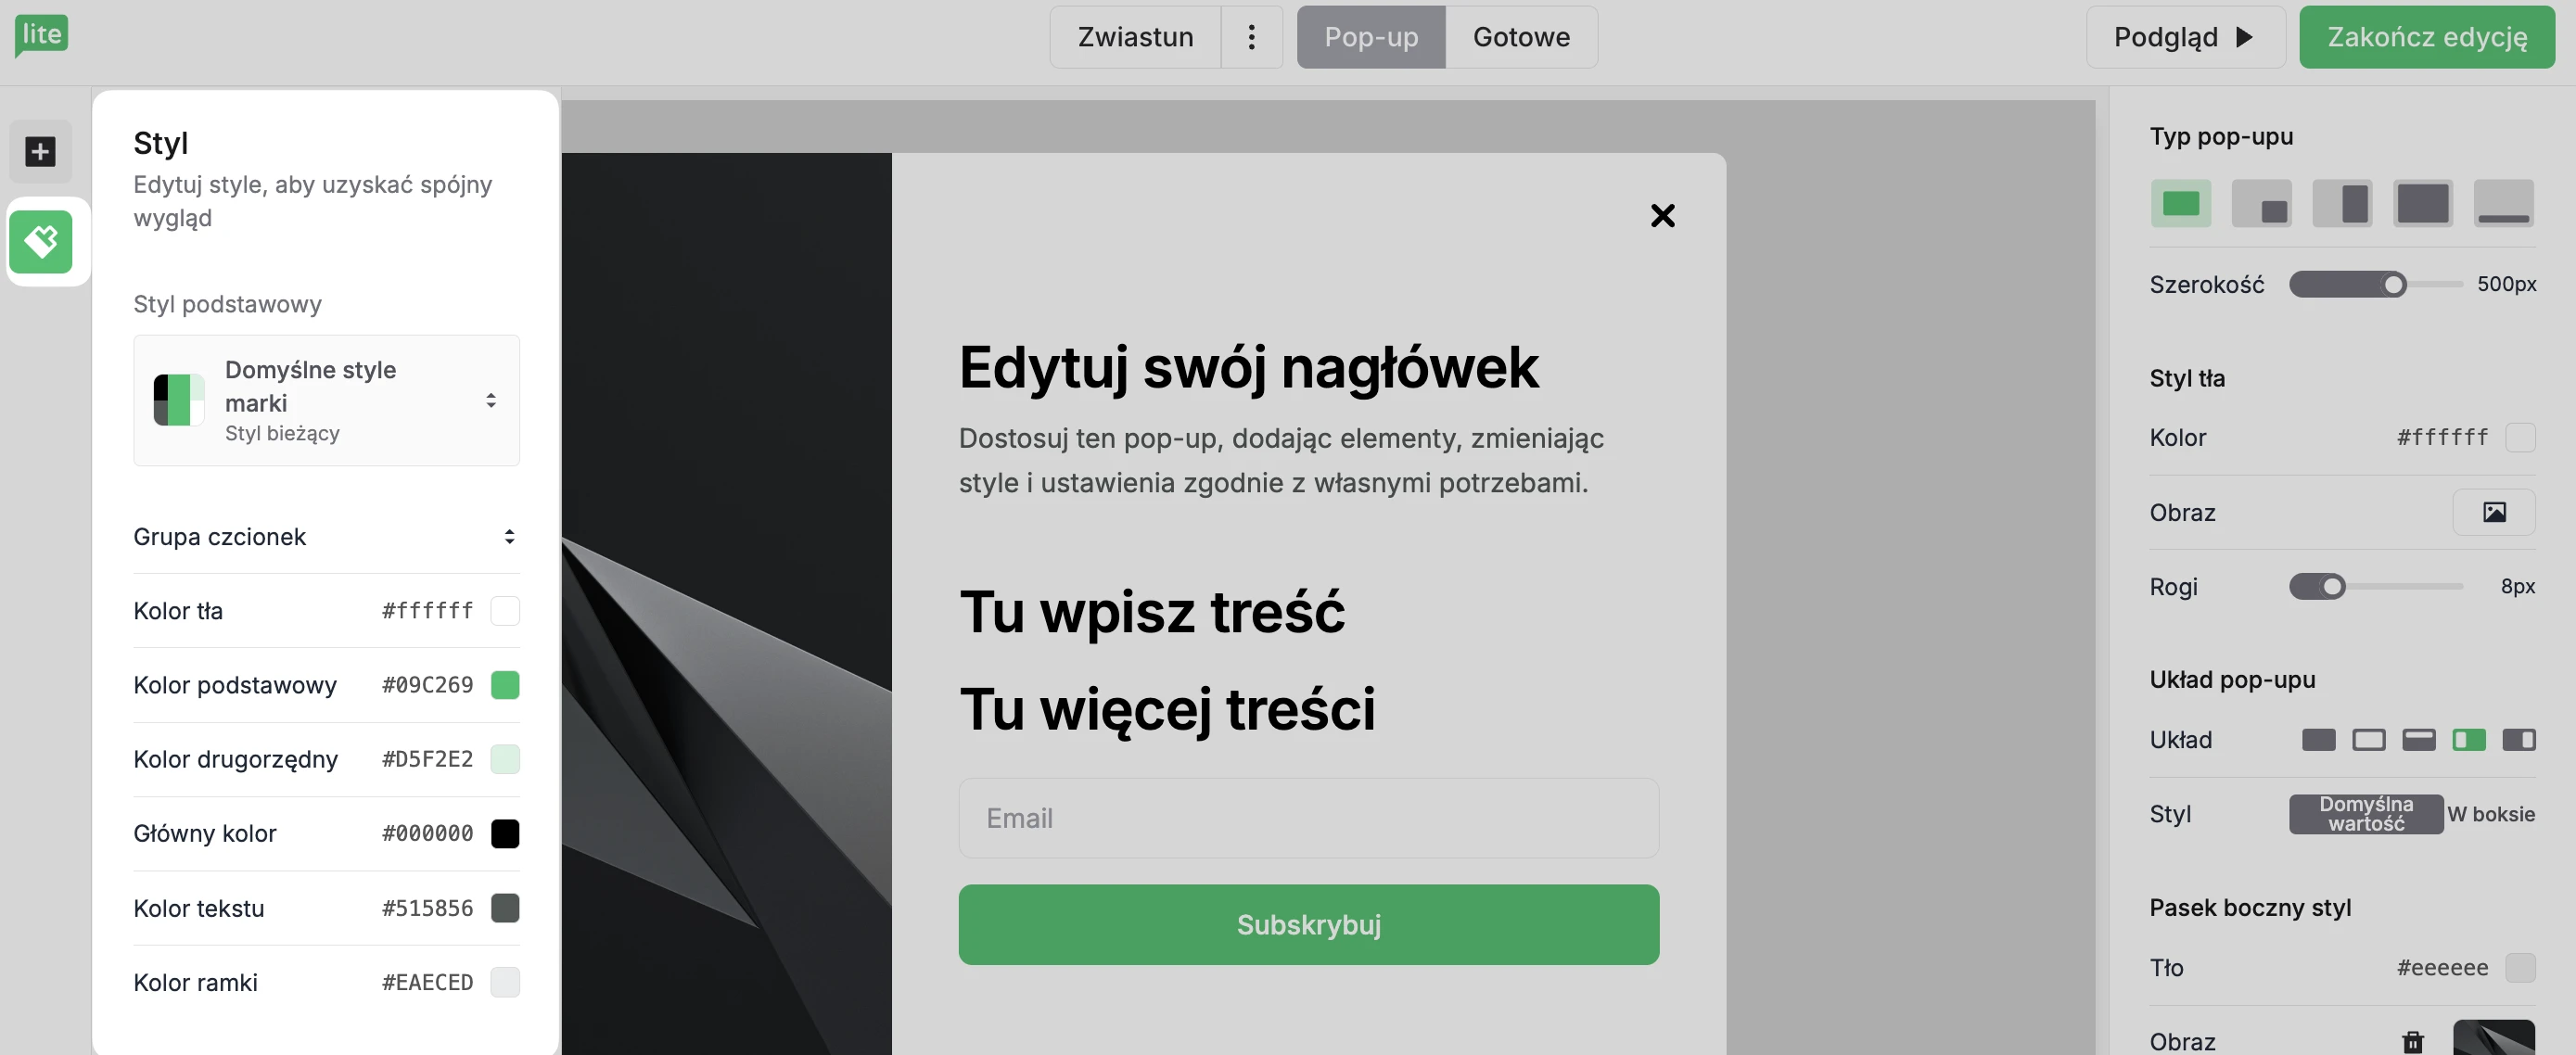Close the pop-up with the X icon
2576x1055 pixels.
click(x=1662, y=215)
